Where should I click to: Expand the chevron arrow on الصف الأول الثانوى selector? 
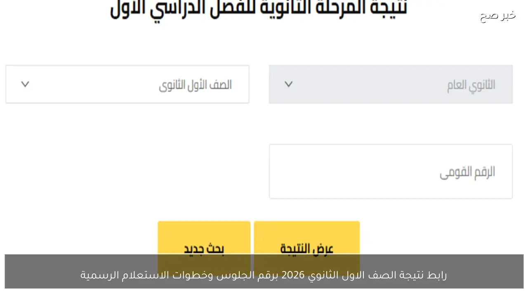25,84
